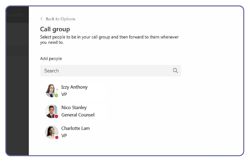Click the Back to Options link
Screen dimensions: 250x162
click(x=61, y=19)
